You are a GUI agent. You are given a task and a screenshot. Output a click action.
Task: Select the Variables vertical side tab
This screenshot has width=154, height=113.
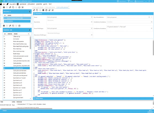[1, 19]
